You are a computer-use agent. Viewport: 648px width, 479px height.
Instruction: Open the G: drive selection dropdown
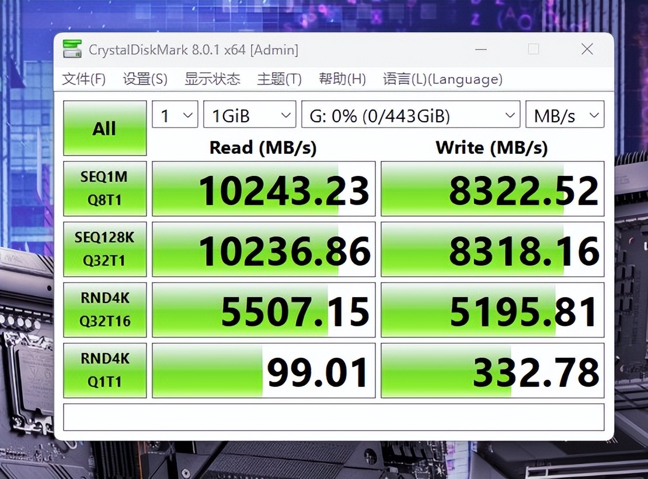(411, 115)
